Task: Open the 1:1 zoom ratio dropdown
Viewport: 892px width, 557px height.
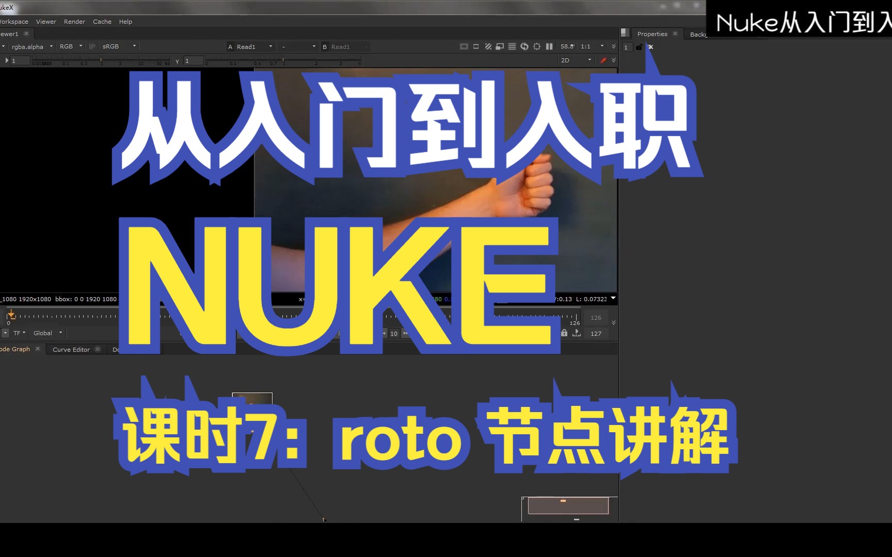Action: click(592, 46)
